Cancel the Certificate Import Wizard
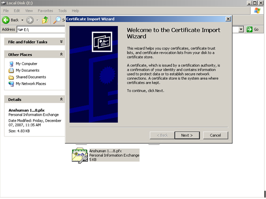Image resolution: width=266 pixels, height=199 pixels. click(x=215, y=135)
